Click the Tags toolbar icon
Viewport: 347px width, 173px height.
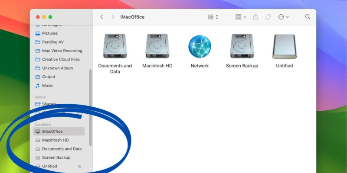268,17
